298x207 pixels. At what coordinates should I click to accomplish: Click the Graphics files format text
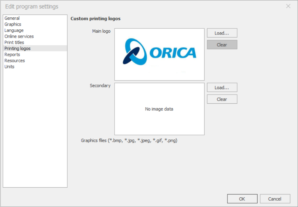pos(129,140)
